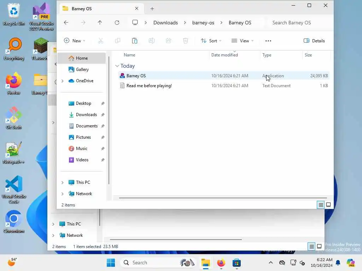Expand This PC in front window sidebar

[x=62, y=182]
